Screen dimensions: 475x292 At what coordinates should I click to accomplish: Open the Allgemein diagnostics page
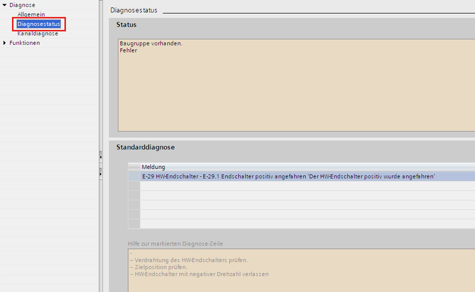[31, 14]
